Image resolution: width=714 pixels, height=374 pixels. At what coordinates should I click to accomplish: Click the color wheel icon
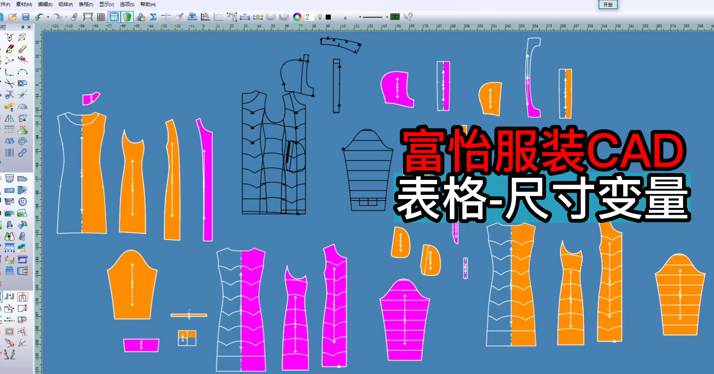[297, 17]
